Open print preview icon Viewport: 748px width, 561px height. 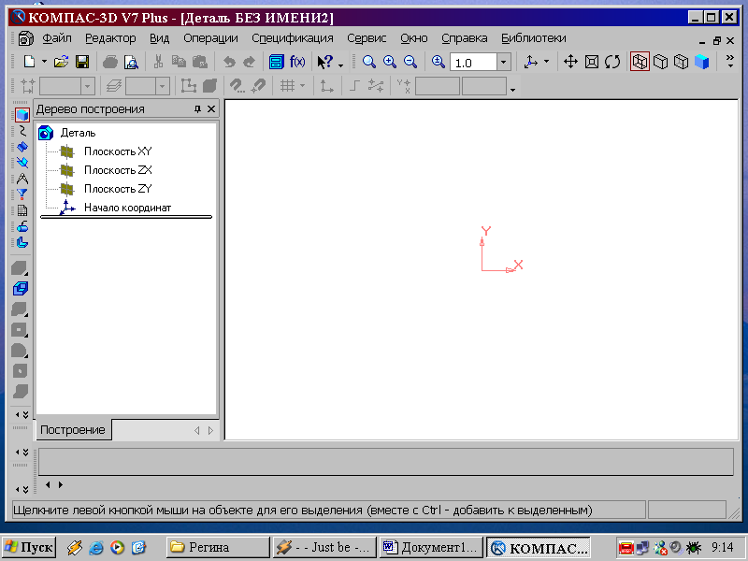131,62
